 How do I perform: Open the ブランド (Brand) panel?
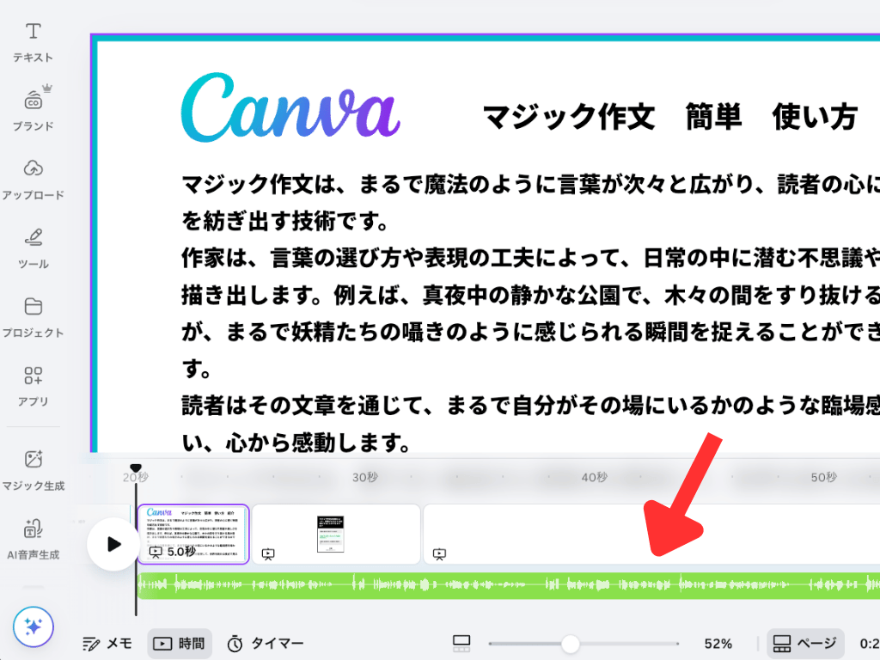click(34, 111)
